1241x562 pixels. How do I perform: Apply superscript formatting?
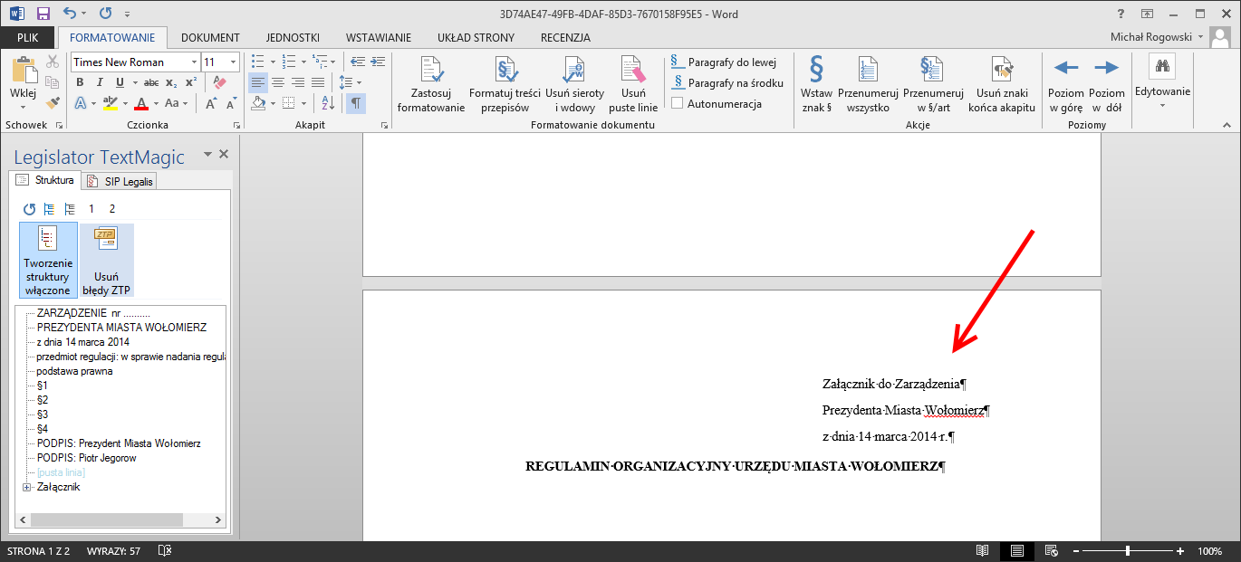coord(192,82)
